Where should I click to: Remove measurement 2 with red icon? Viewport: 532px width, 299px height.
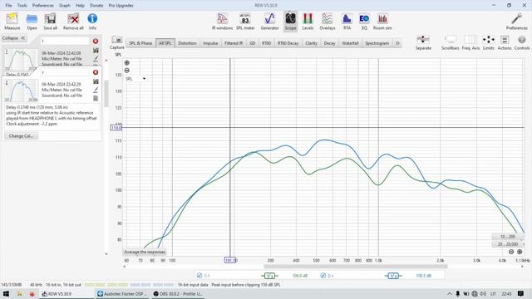pyautogui.click(x=96, y=72)
